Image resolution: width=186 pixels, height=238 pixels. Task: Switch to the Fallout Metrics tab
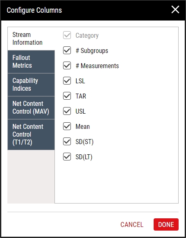click(x=31, y=62)
